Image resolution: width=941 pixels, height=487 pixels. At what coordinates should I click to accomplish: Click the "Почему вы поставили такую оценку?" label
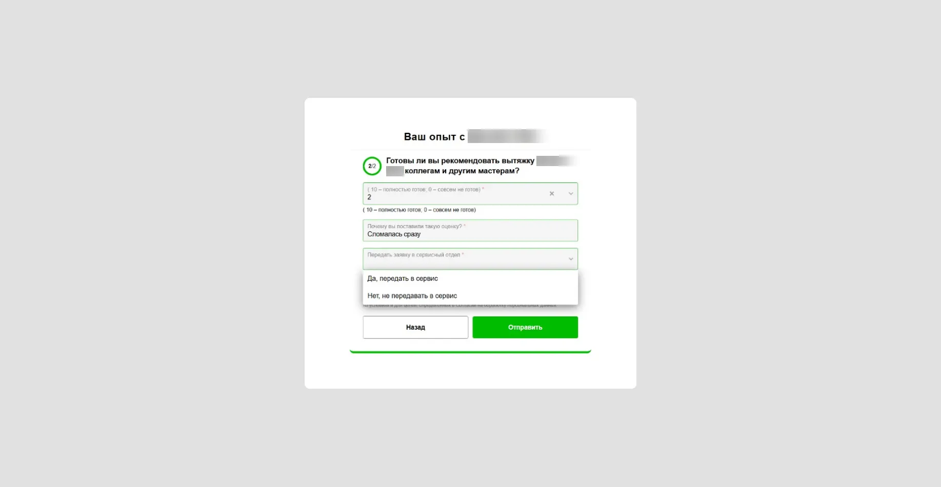tap(415, 226)
